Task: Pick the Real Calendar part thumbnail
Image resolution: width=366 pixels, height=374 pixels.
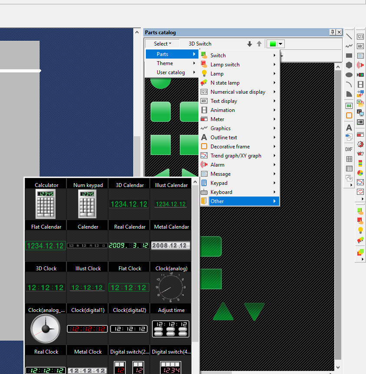Action: pyautogui.click(x=129, y=246)
